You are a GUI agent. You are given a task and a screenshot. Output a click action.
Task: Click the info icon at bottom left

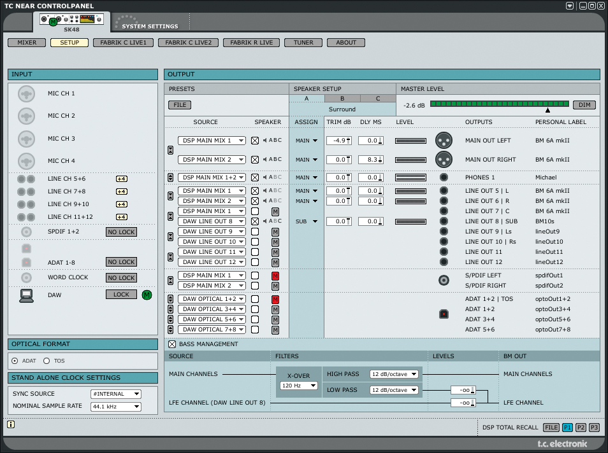coord(11,424)
